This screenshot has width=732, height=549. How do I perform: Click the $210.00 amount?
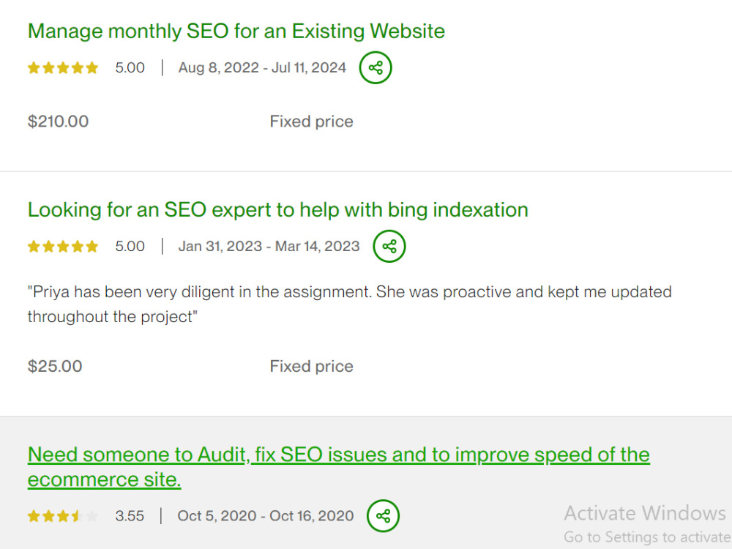(x=58, y=122)
